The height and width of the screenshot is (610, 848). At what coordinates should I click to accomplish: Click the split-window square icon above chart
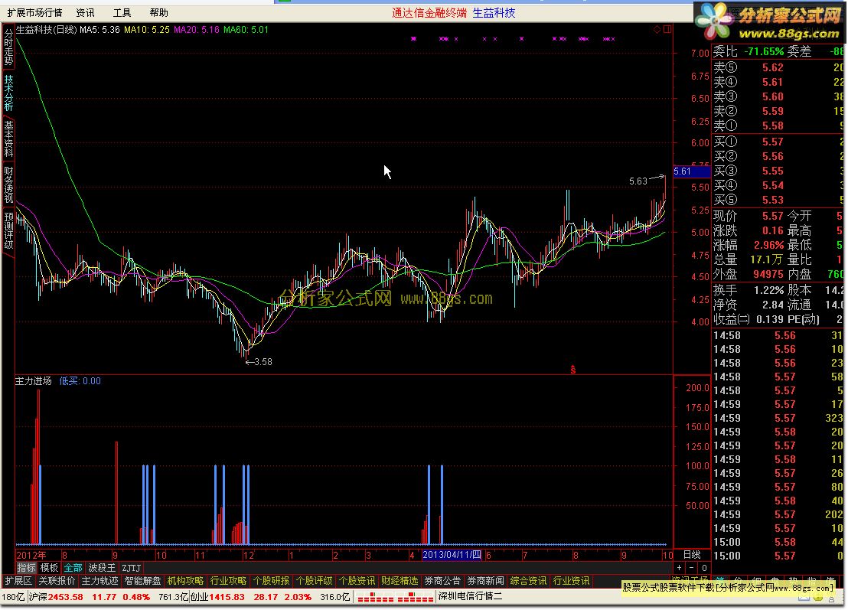point(667,29)
